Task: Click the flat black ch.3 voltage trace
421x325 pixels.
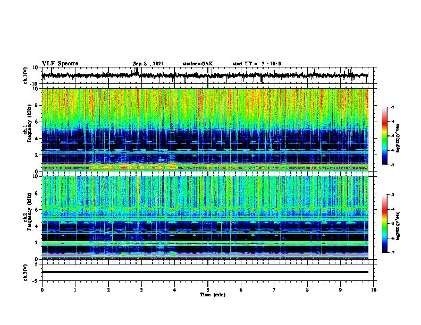Action: click(205, 272)
